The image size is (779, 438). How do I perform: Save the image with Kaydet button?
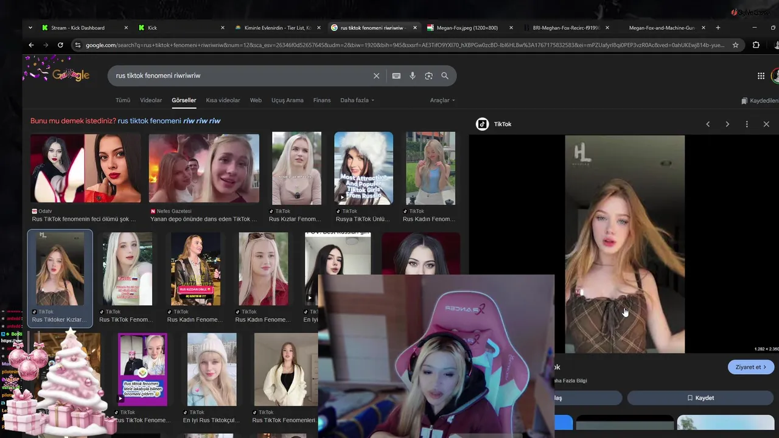(700, 398)
